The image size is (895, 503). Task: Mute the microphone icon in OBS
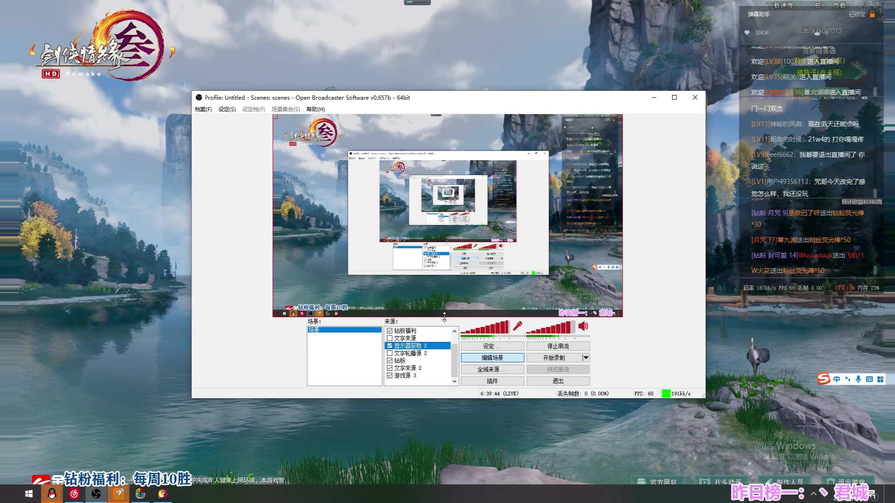(517, 326)
